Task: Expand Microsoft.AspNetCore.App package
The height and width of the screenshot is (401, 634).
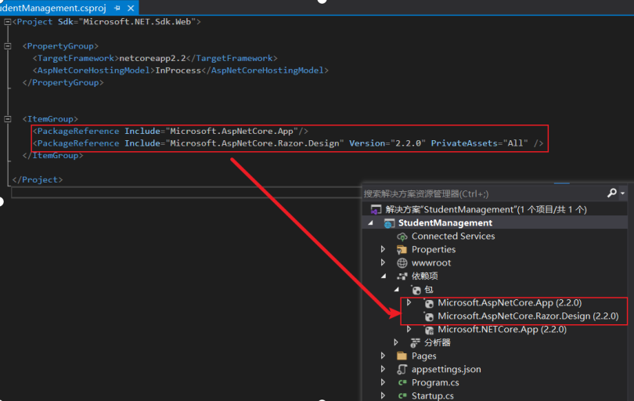Action: pyautogui.click(x=409, y=302)
